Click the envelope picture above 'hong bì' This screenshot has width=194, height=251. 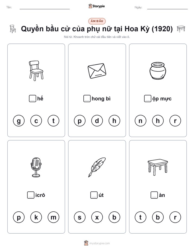(x=97, y=71)
